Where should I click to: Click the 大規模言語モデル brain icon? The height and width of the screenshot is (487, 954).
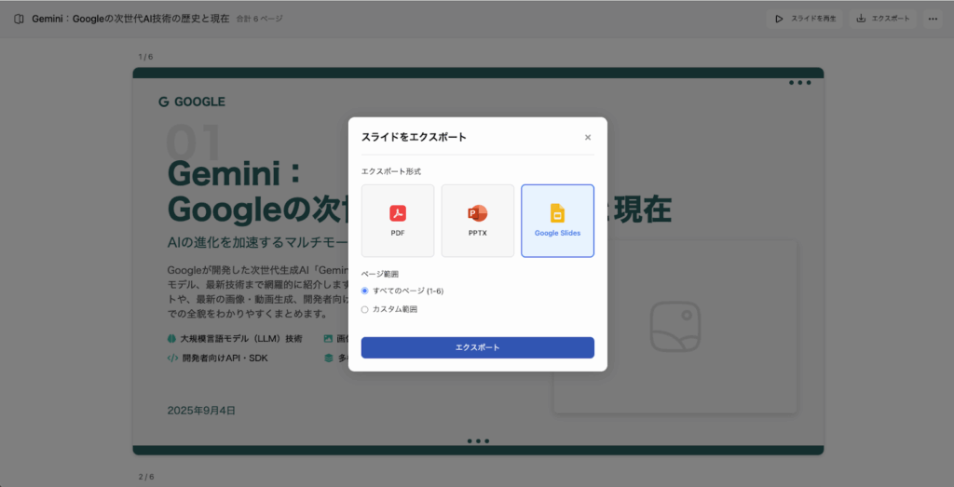(x=172, y=339)
